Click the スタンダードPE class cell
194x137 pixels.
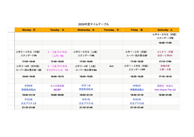click(165, 36)
